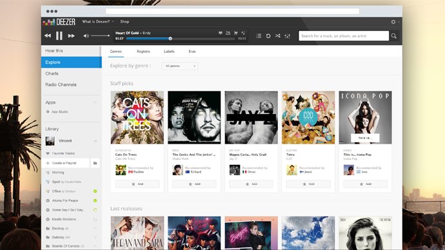This screenshot has height=250, width=445.
Task: Open the Icona Pop album cover
Action: pyautogui.click(x=365, y=117)
